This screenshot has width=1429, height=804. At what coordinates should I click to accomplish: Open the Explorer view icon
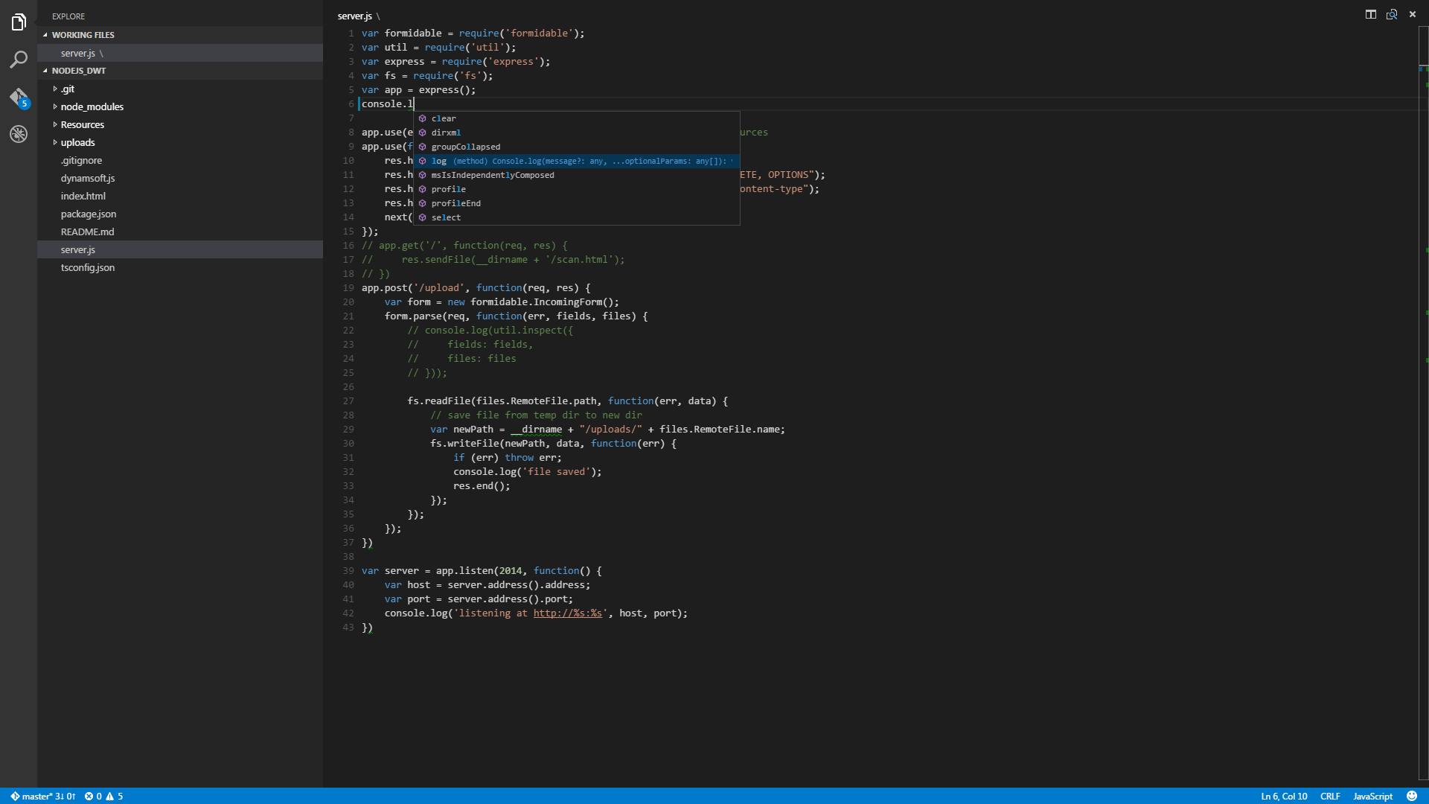click(19, 22)
